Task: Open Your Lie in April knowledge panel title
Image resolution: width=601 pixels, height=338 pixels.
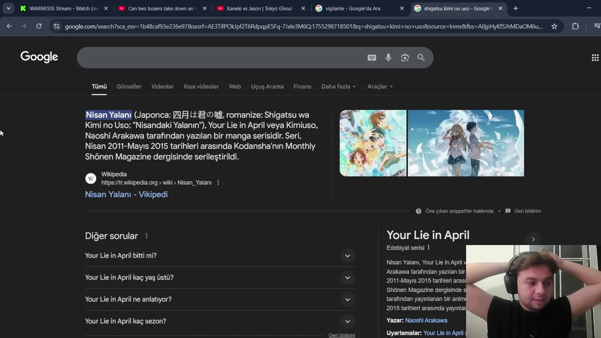Action: 428,235
